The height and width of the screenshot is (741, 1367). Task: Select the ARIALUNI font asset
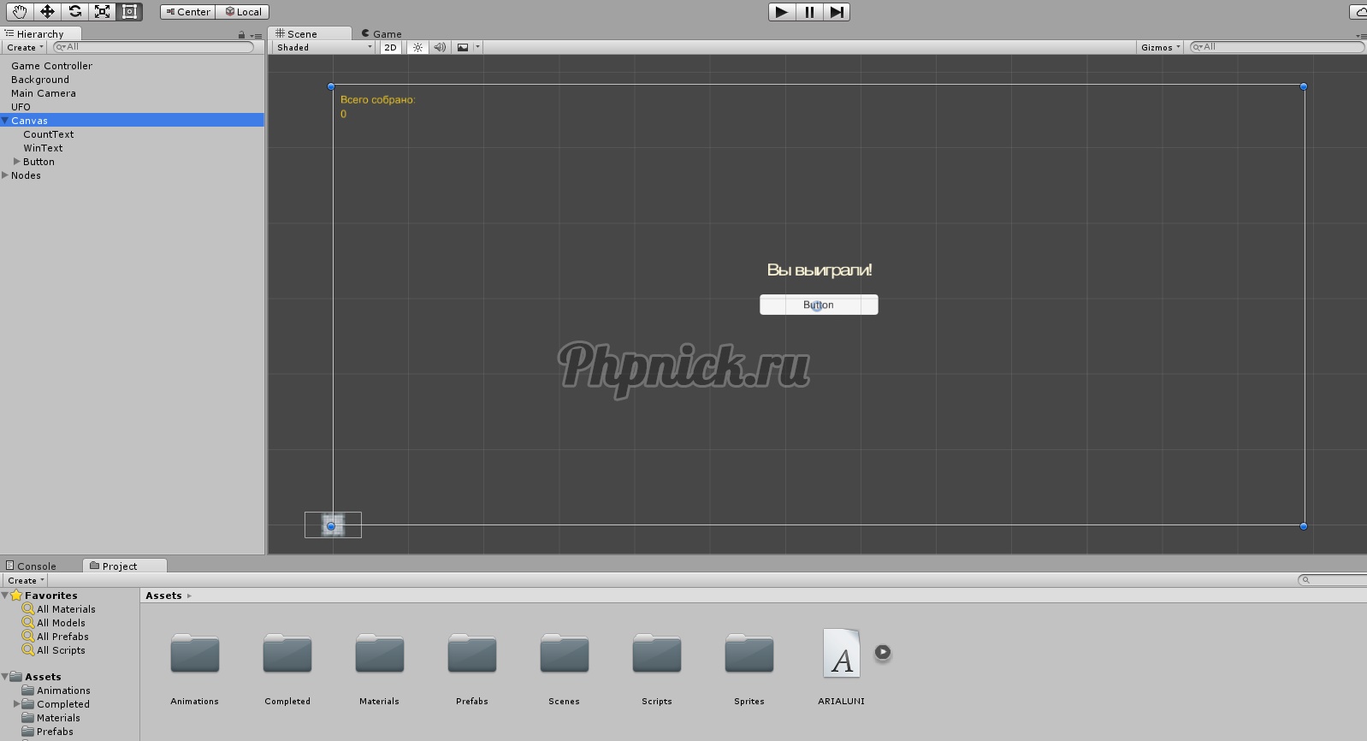[842, 654]
